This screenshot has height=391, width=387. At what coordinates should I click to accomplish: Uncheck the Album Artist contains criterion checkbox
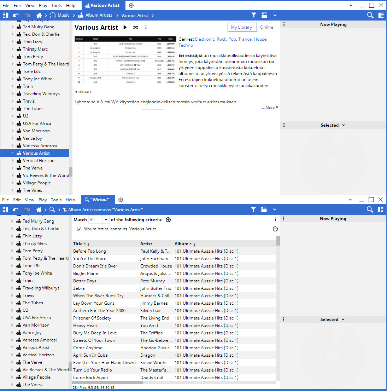pos(79,229)
